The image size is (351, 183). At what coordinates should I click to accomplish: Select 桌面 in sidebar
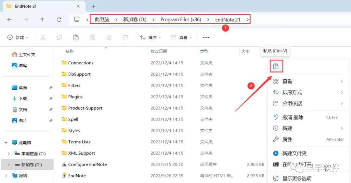pos(19,87)
